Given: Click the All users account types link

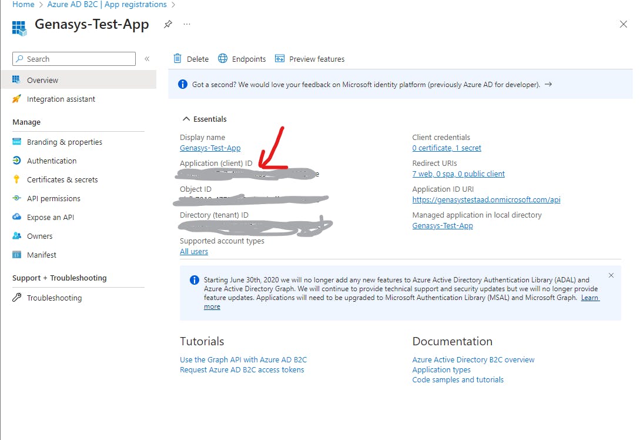Looking at the screenshot, I should [194, 251].
